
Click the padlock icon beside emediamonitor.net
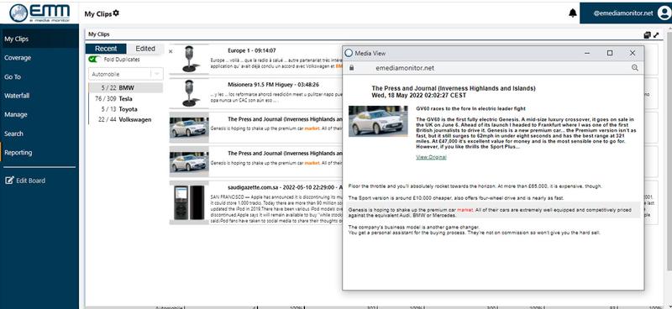coord(351,68)
